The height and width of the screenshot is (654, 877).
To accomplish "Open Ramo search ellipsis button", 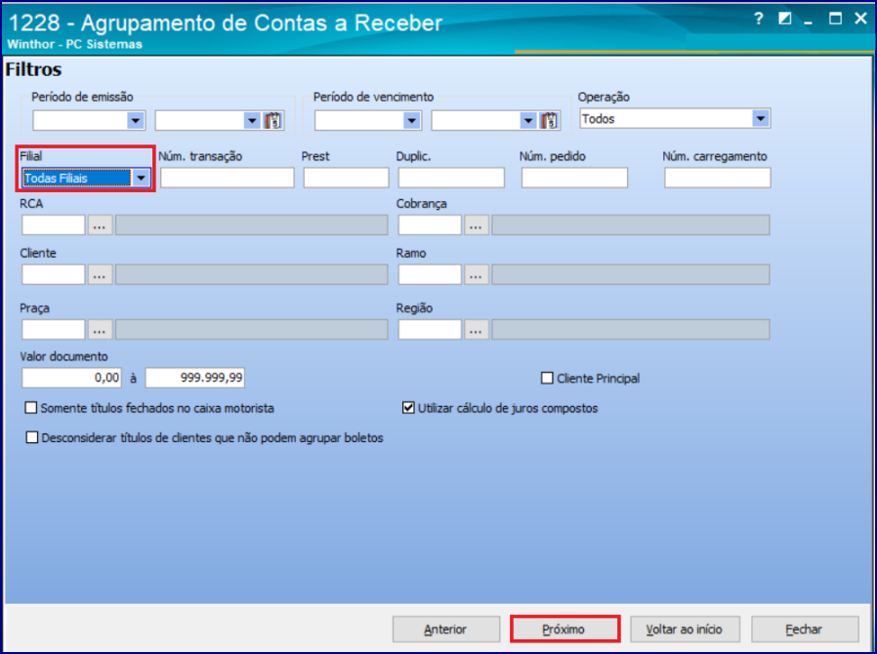I will click(x=476, y=274).
